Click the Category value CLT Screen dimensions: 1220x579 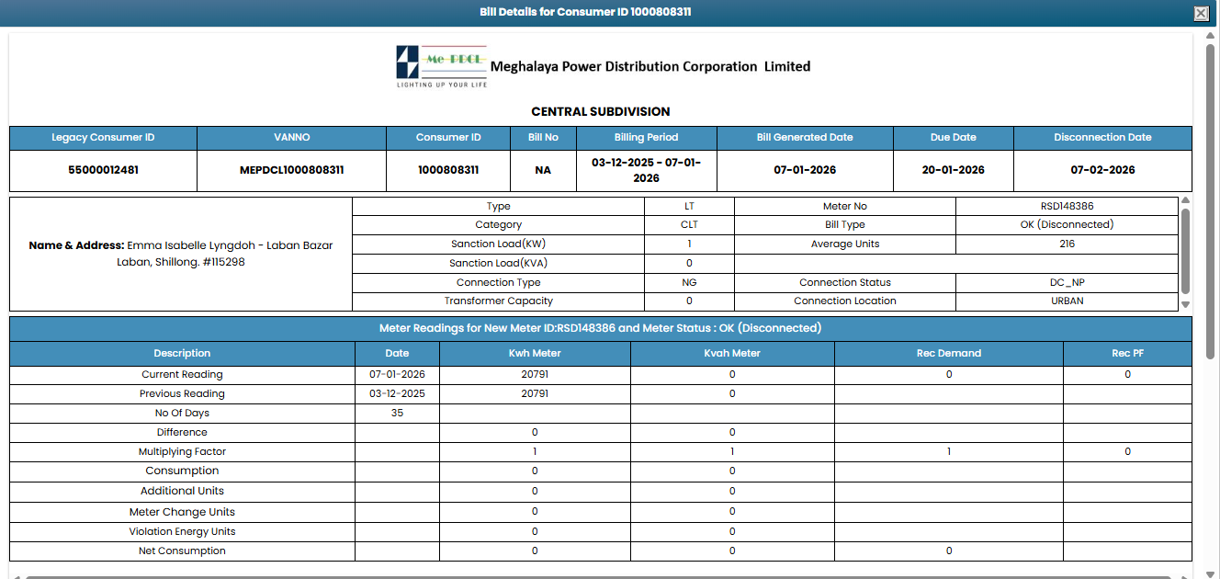tap(689, 225)
